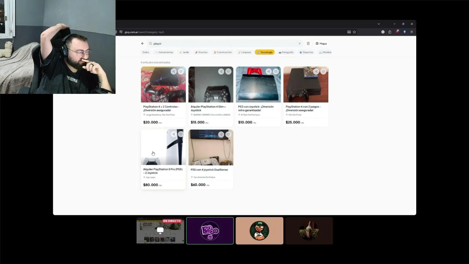The width and height of the screenshot is (469, 264).
Task: Share the PS3 con Joystick listing
Action: pos(269,71)
